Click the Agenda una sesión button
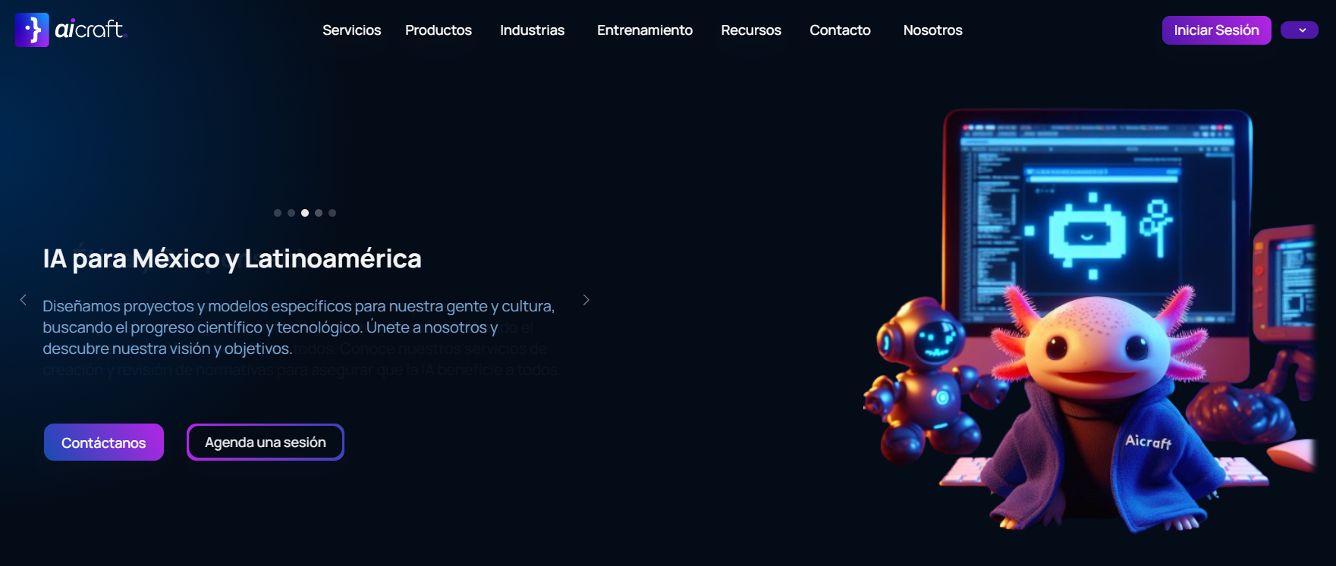 [266, 442]
